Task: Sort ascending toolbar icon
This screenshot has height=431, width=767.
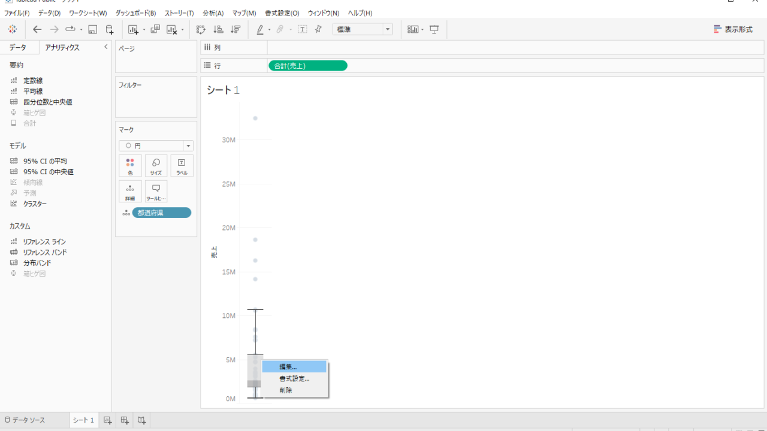Action: pos(218,29)
